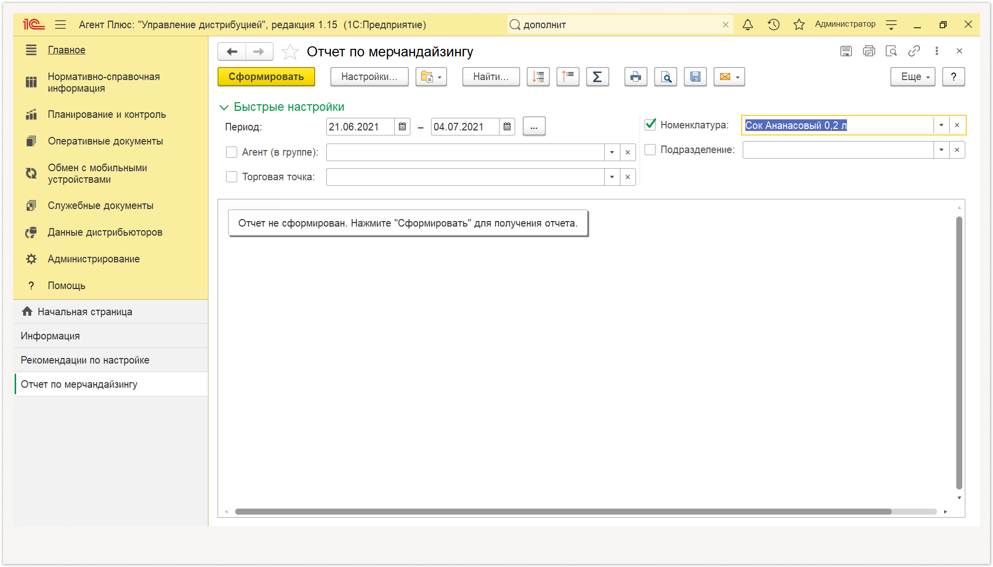This screenshot has height=567, width=993.
Task: Open the main hamburger menu next to 1C logo
Action: (60, 24)
